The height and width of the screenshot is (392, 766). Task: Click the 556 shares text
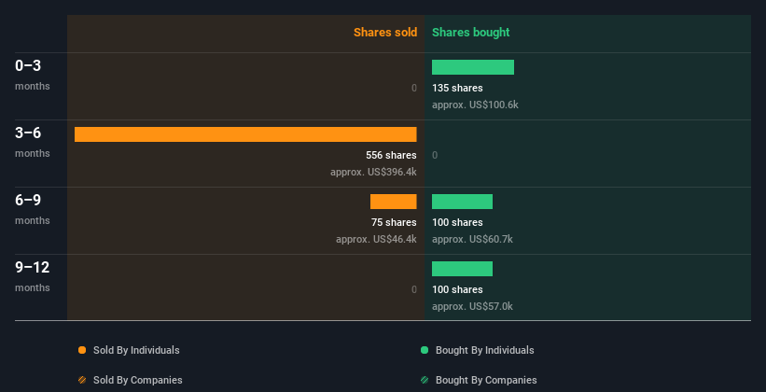[x=391, y=155]
